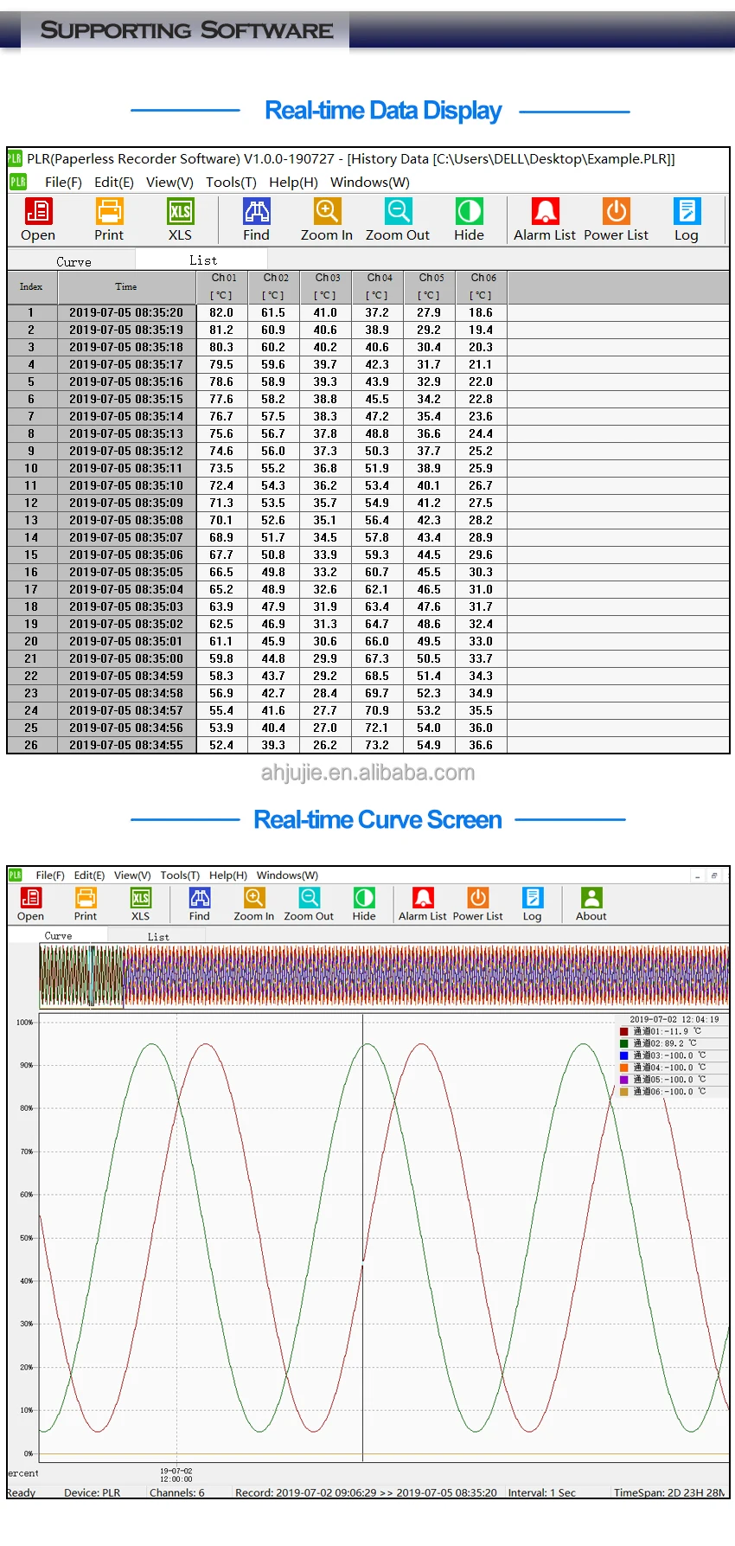Click Print icon in the lower curve window
This screenshot has width=735, height=1546.
(x=86, y=898)
